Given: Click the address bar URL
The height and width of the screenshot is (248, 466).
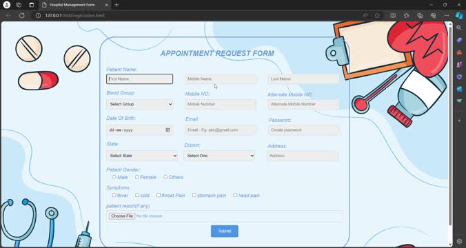Looking at the screenshot, I should coord(75,15).
